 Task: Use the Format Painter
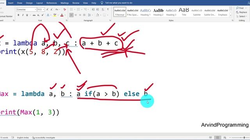tap(6, 16)
